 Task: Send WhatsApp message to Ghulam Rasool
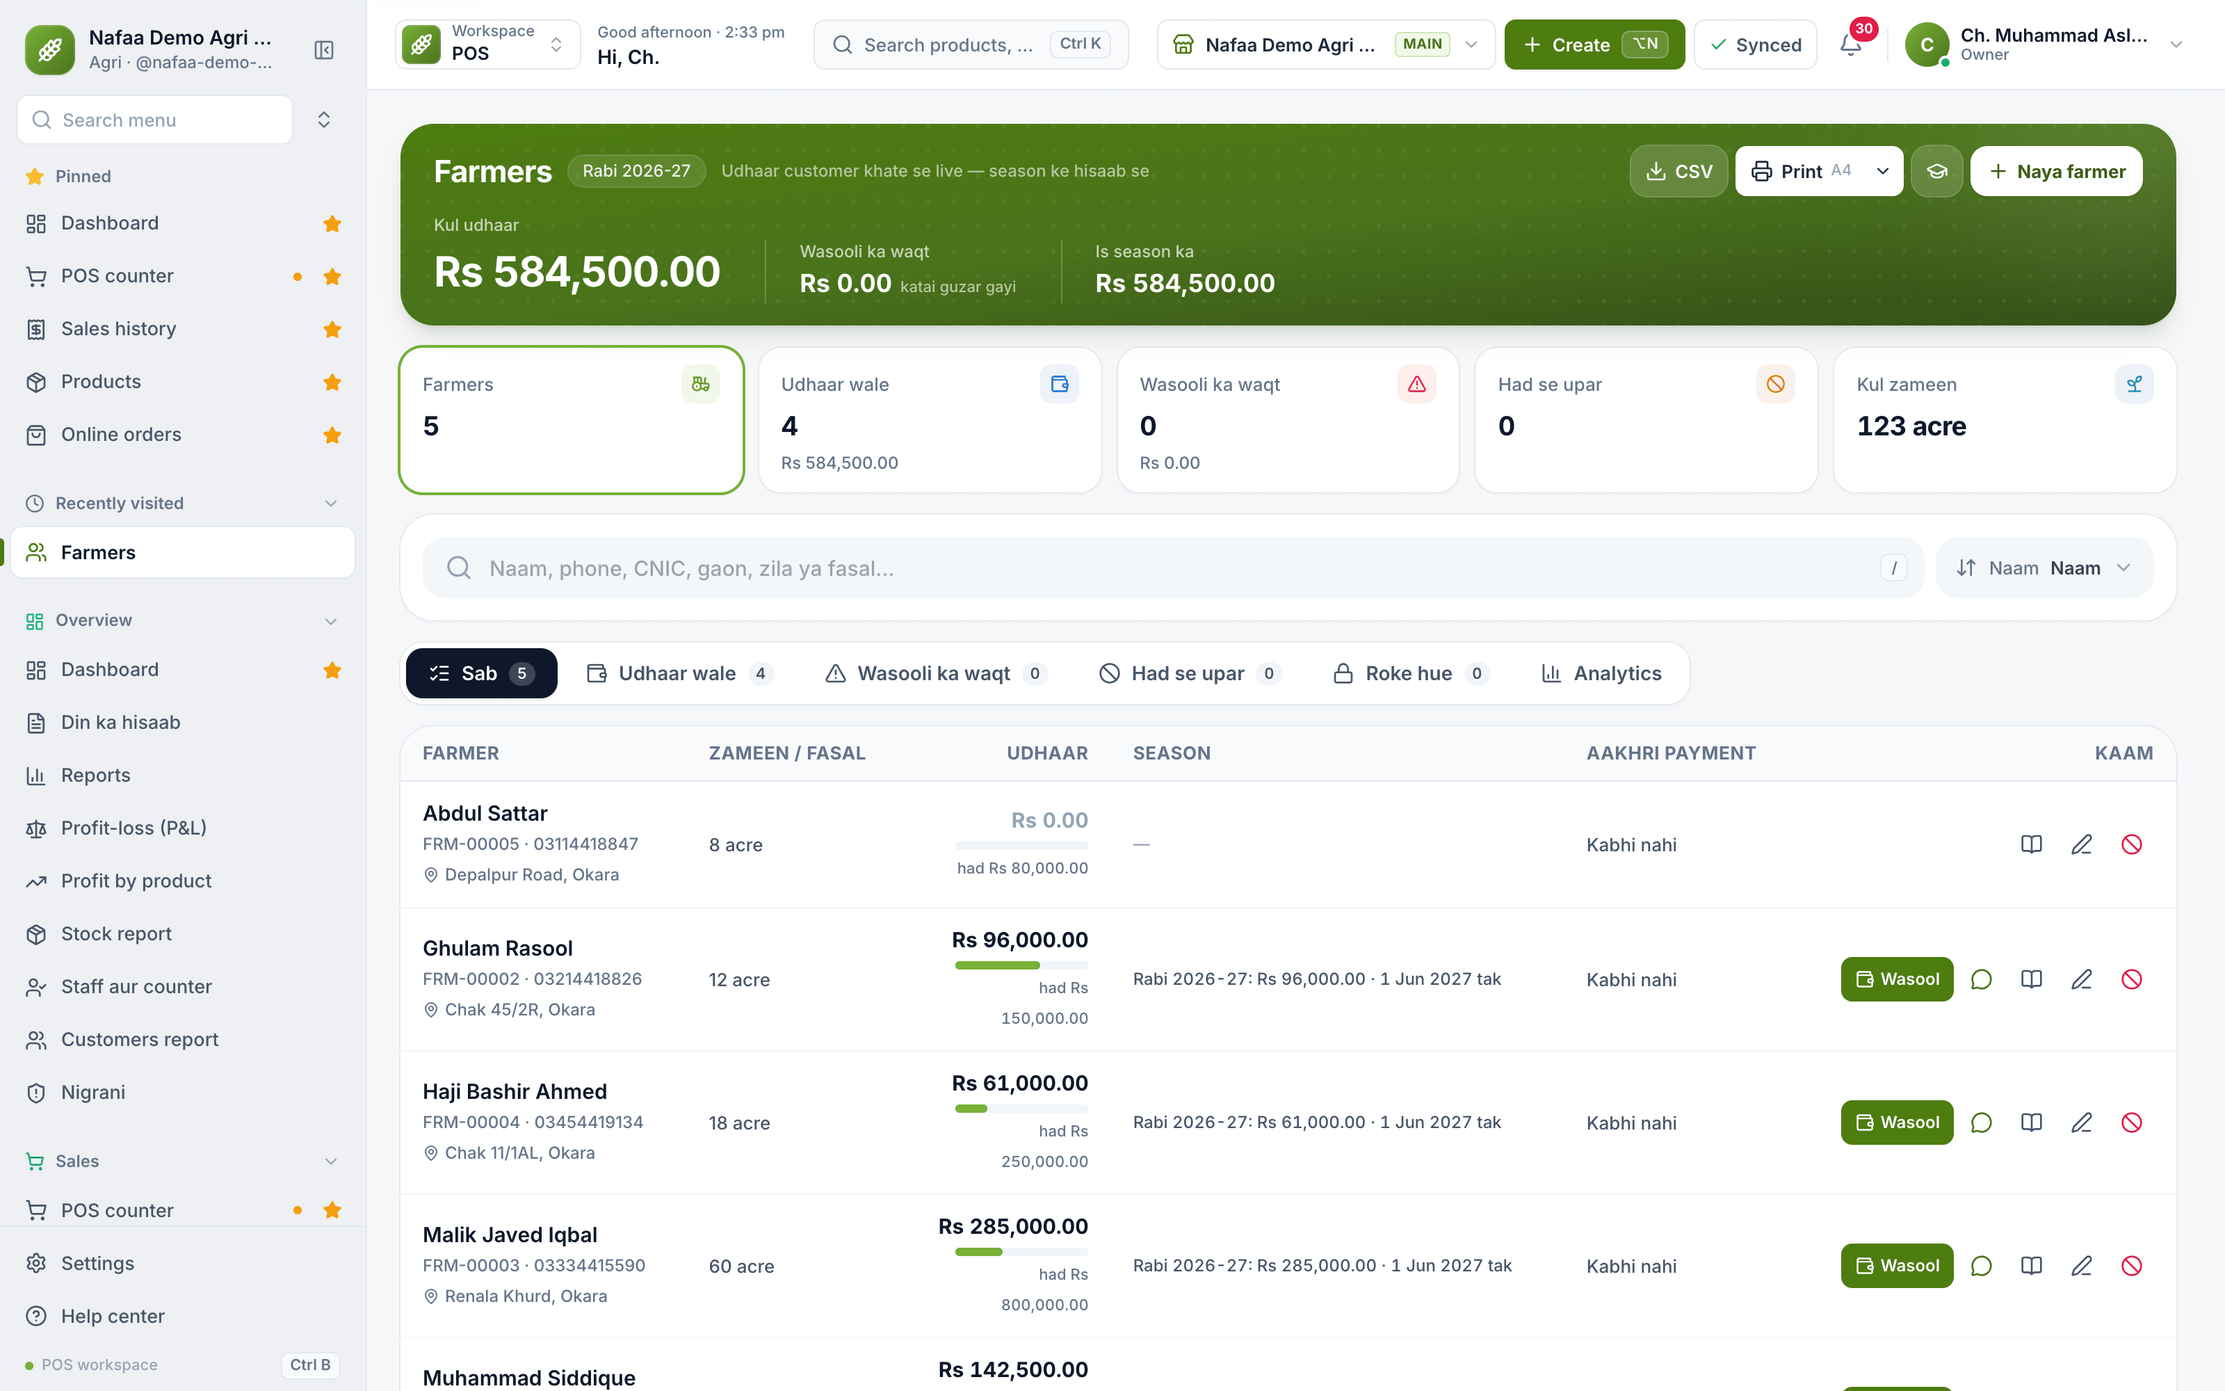[1982, 979]
